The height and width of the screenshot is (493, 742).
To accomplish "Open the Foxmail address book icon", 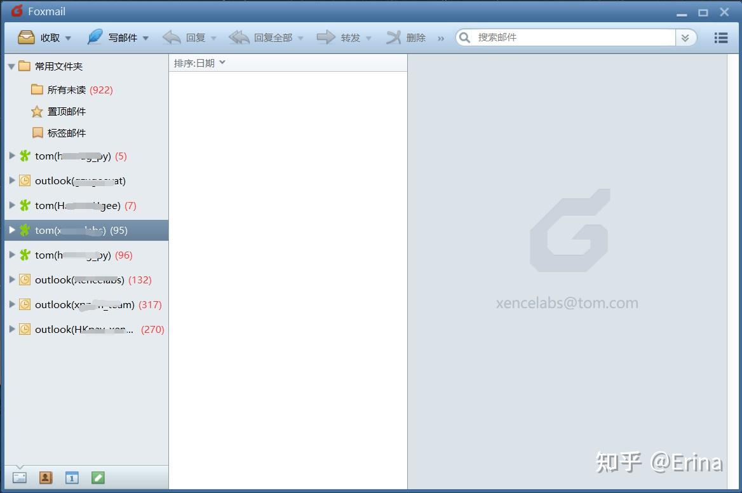I will coord(45,476).
